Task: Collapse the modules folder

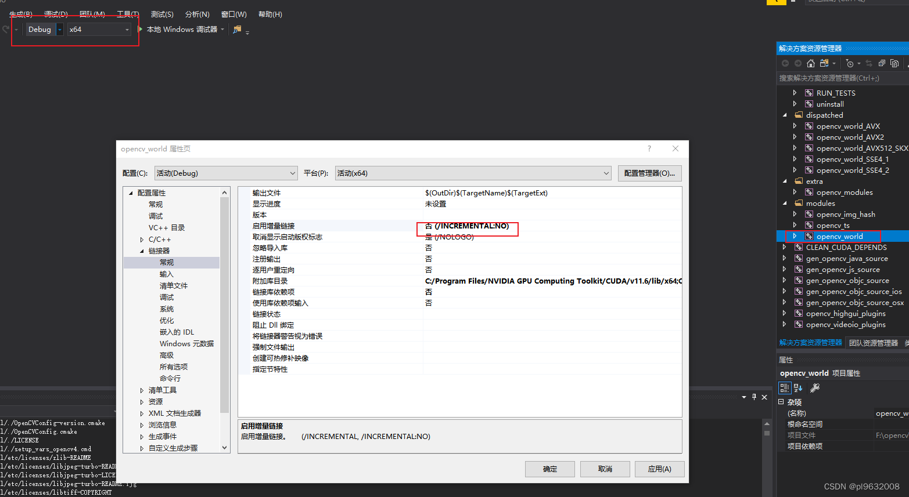Action: [785, 203]
